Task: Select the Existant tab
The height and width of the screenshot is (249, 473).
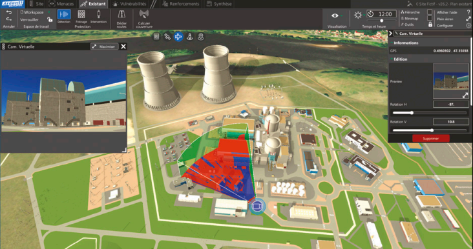Action: point(94,4)
